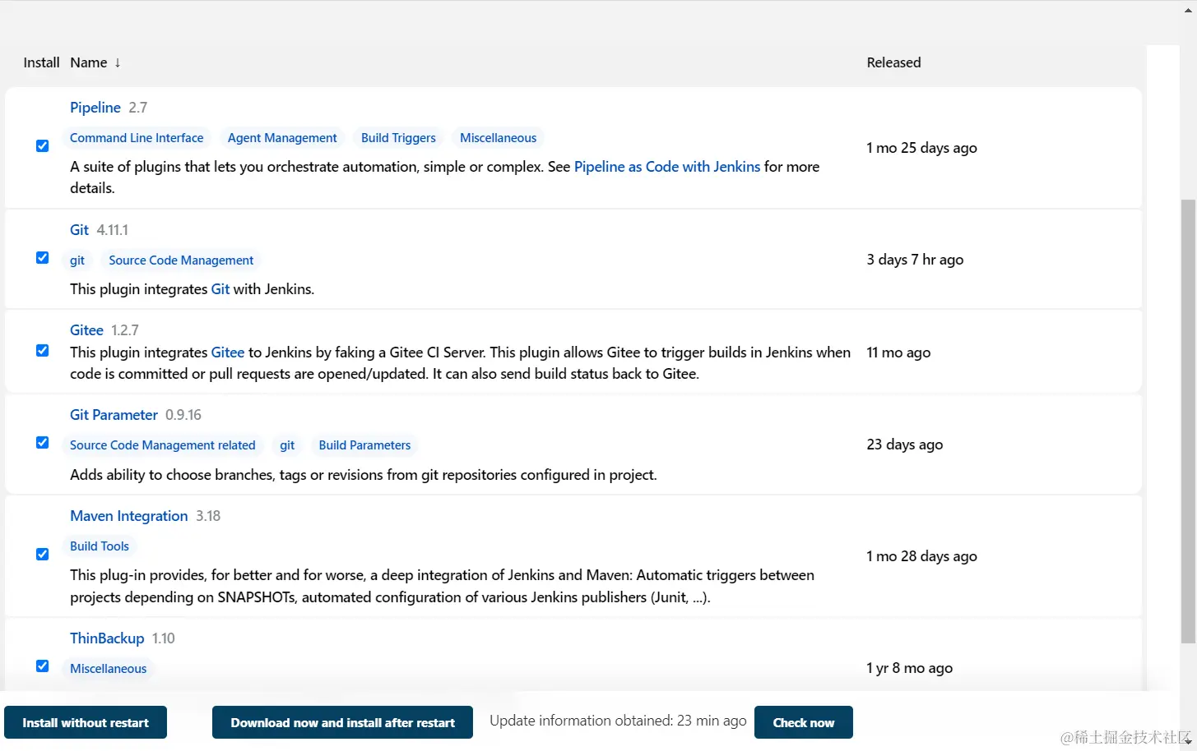Uncheck the Pipeline plugin checkbox
Image resolution: width=1197 pixels, height=751 pixels.
tap(43, 146)
